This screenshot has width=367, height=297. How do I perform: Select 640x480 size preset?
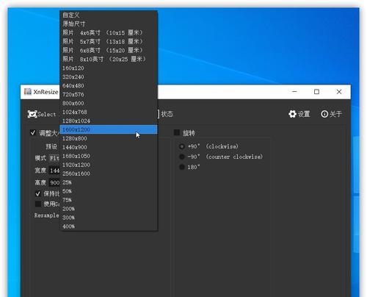pos(109,86)
